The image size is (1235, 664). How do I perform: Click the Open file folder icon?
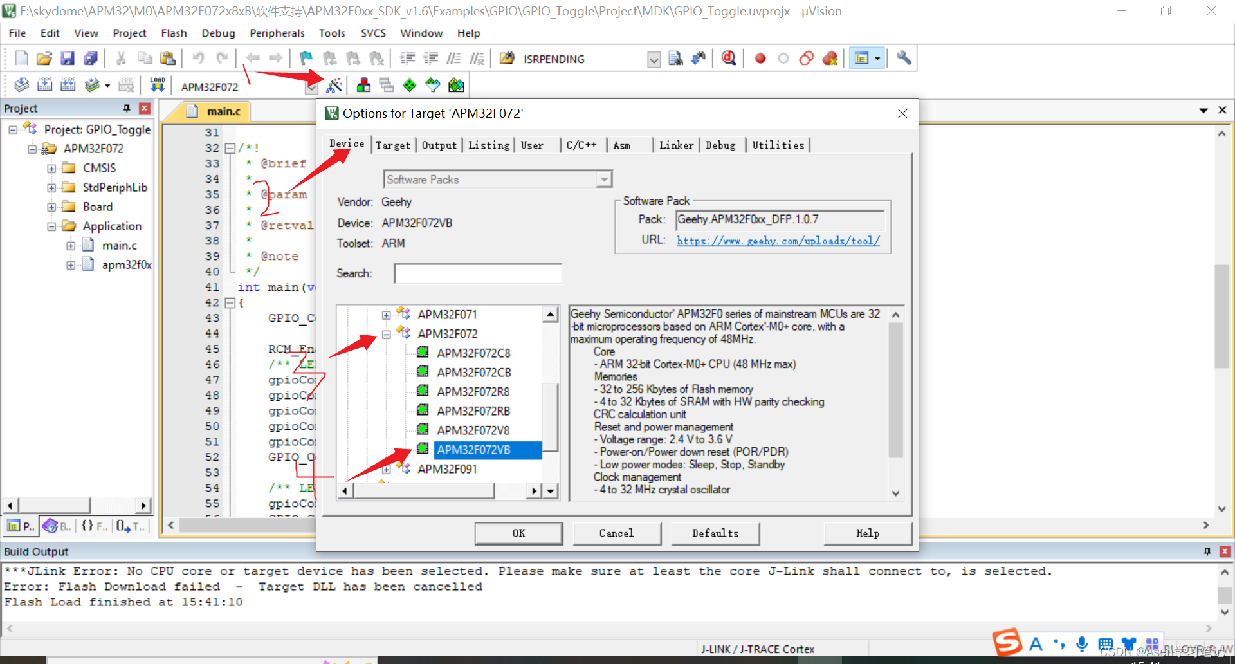point(44,59)
